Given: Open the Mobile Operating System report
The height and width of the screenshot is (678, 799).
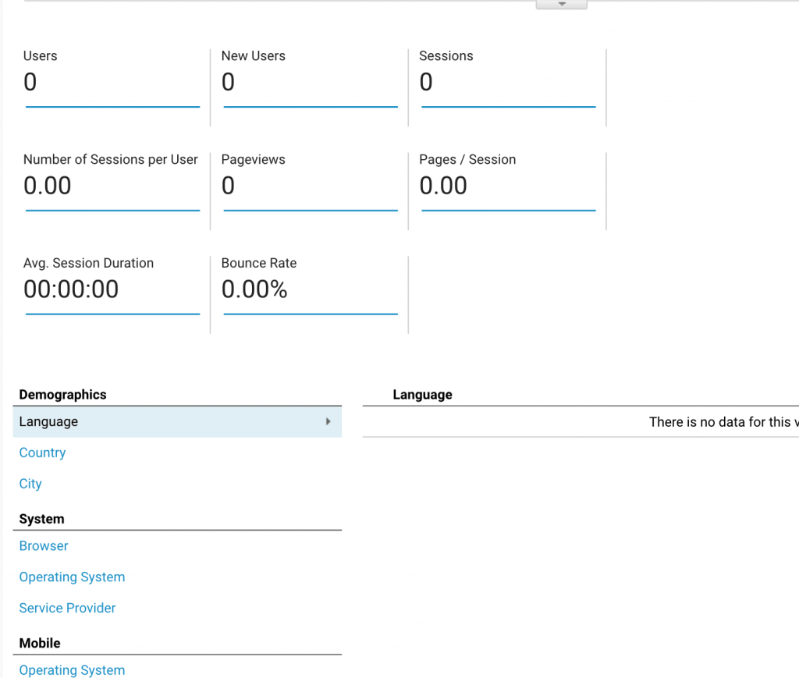Looking at the screenshot, I should (x=72, y=670).
